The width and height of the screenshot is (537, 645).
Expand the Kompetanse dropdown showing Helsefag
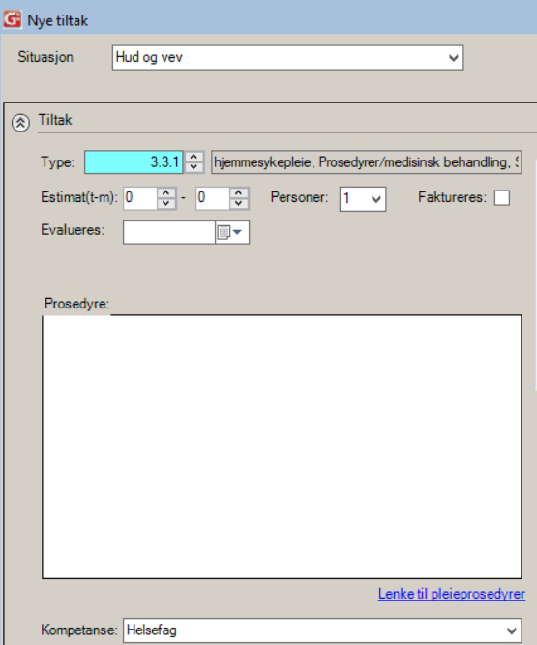coord(322,630)
